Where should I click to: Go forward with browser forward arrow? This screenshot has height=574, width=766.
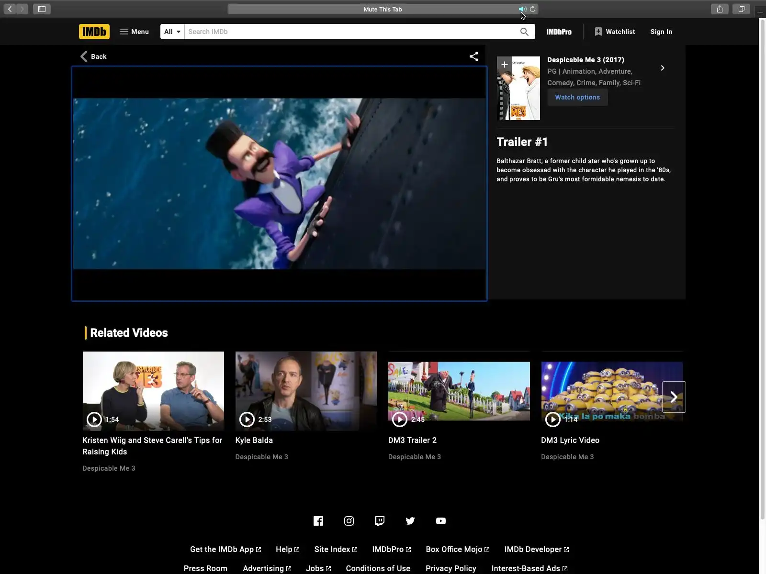coord(22,9)
